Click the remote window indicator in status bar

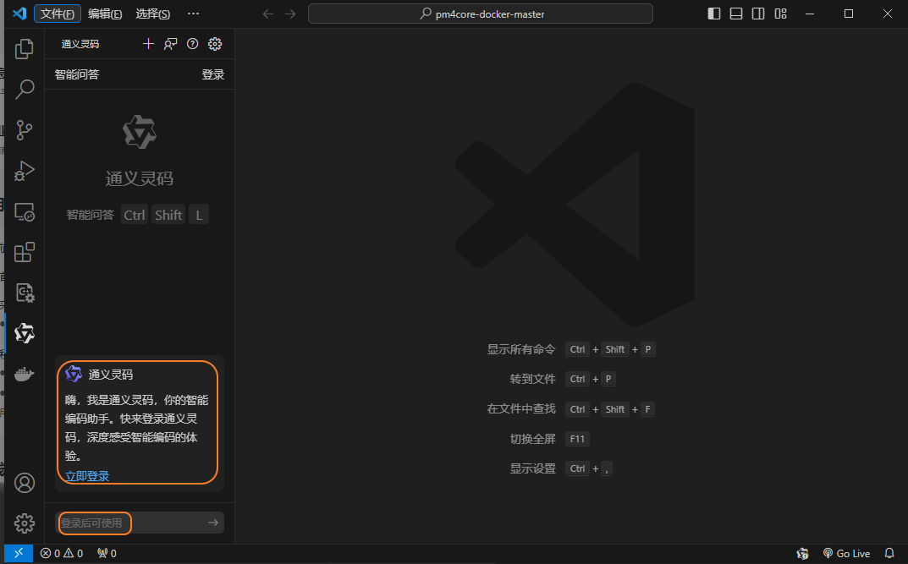(19, 554)
